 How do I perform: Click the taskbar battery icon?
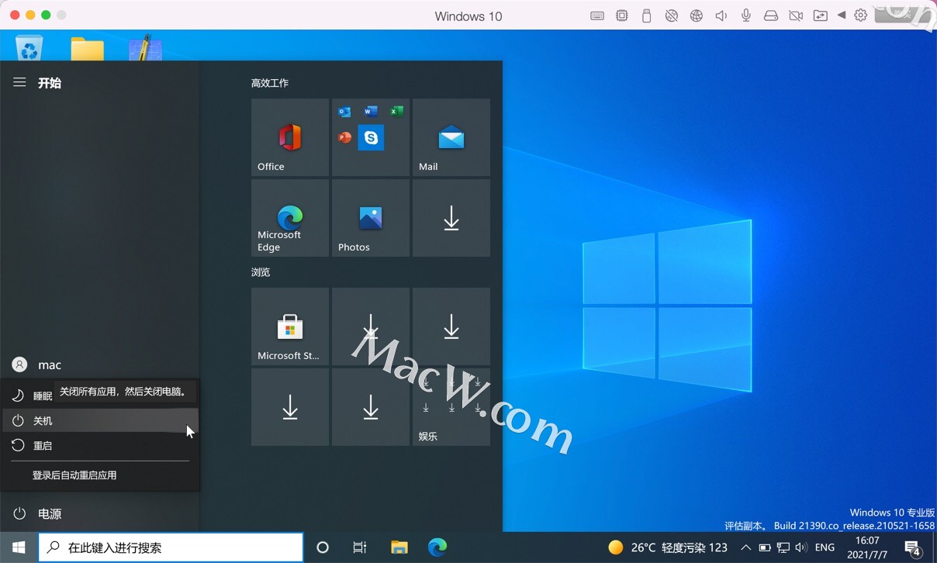coord(764,547)
